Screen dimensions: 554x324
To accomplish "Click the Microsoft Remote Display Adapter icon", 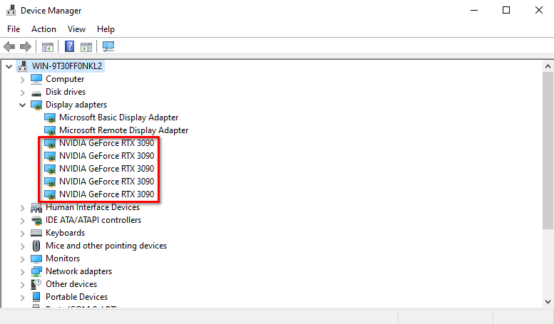I will click(50, 130).
